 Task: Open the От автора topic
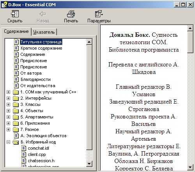click(31, 73)
